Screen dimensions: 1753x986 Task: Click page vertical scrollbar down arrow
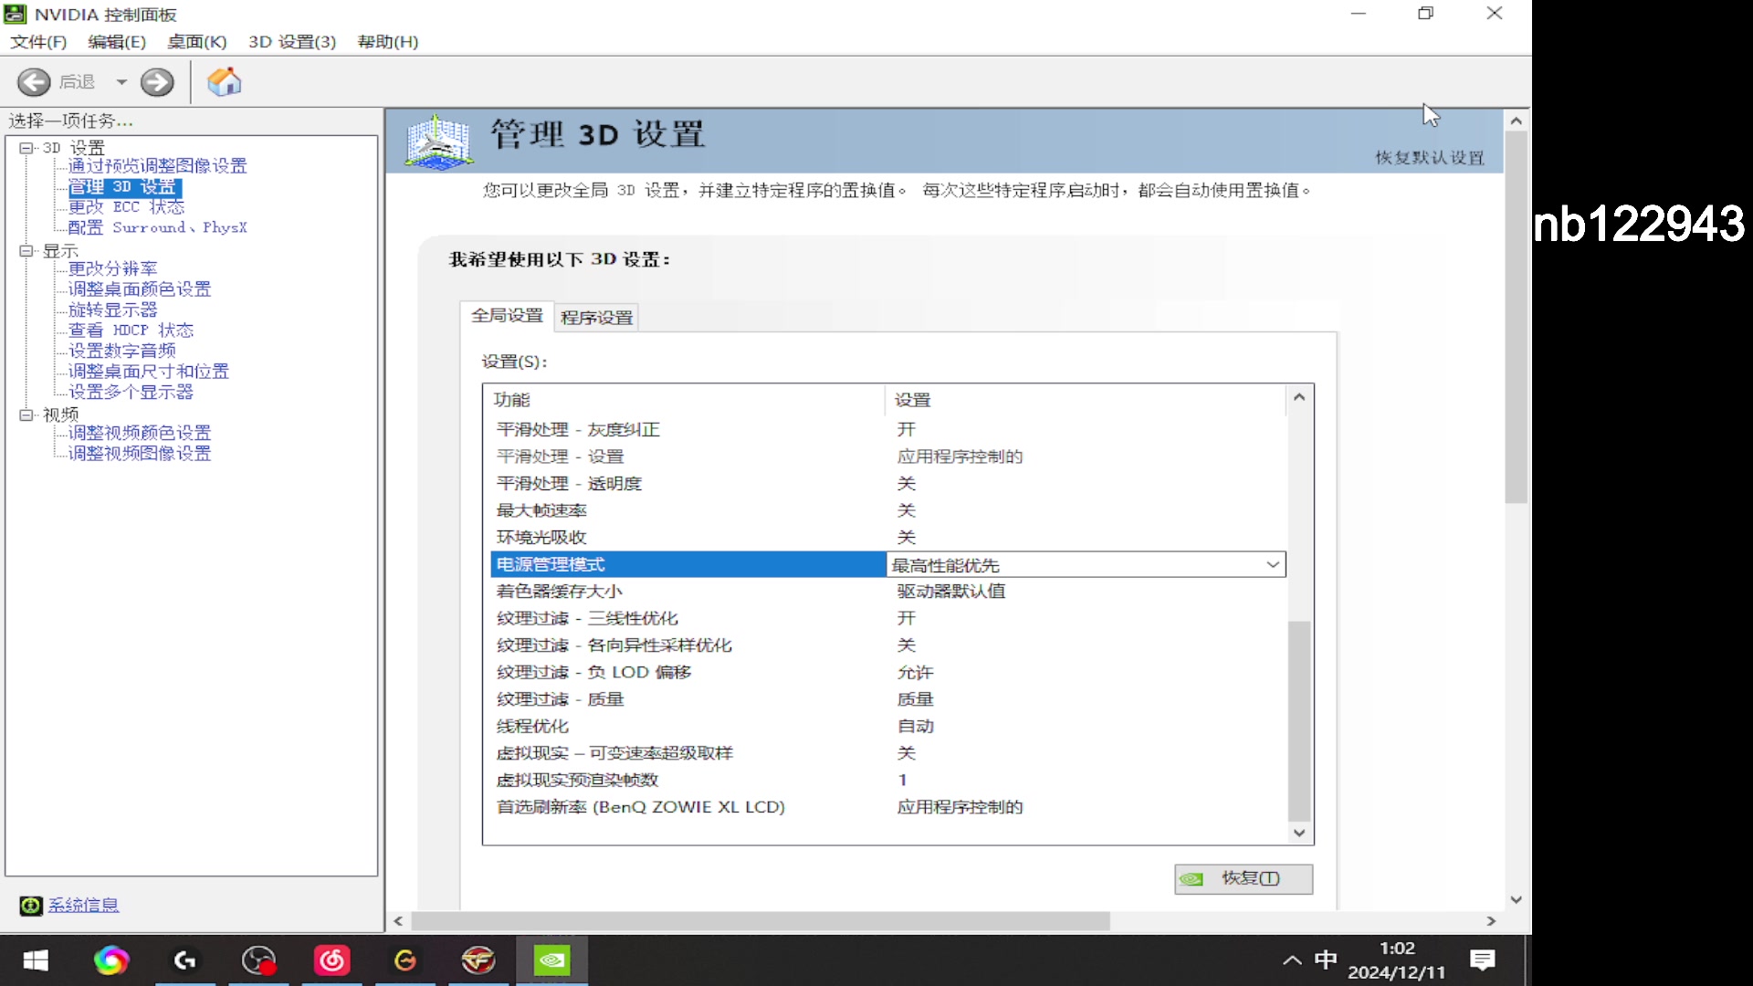(x=1517, y=900)
